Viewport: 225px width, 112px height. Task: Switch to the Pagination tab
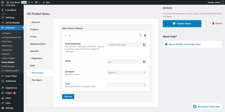tap(40, 58)
